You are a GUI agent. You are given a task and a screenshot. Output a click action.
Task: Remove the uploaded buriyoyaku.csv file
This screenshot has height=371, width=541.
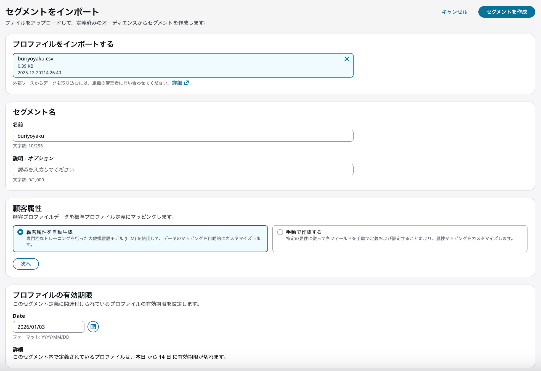click(x=347, y=59)
